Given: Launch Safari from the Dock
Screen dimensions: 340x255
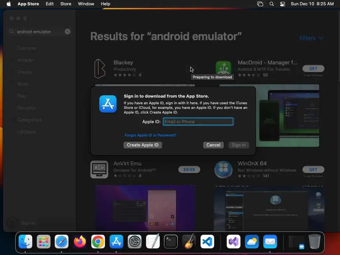Looking at the screenshot, I should (61, 241).
